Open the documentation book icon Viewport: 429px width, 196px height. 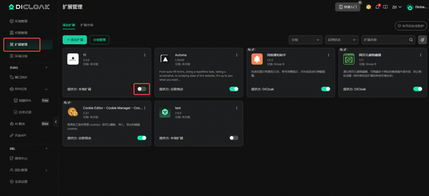point(385,7)
